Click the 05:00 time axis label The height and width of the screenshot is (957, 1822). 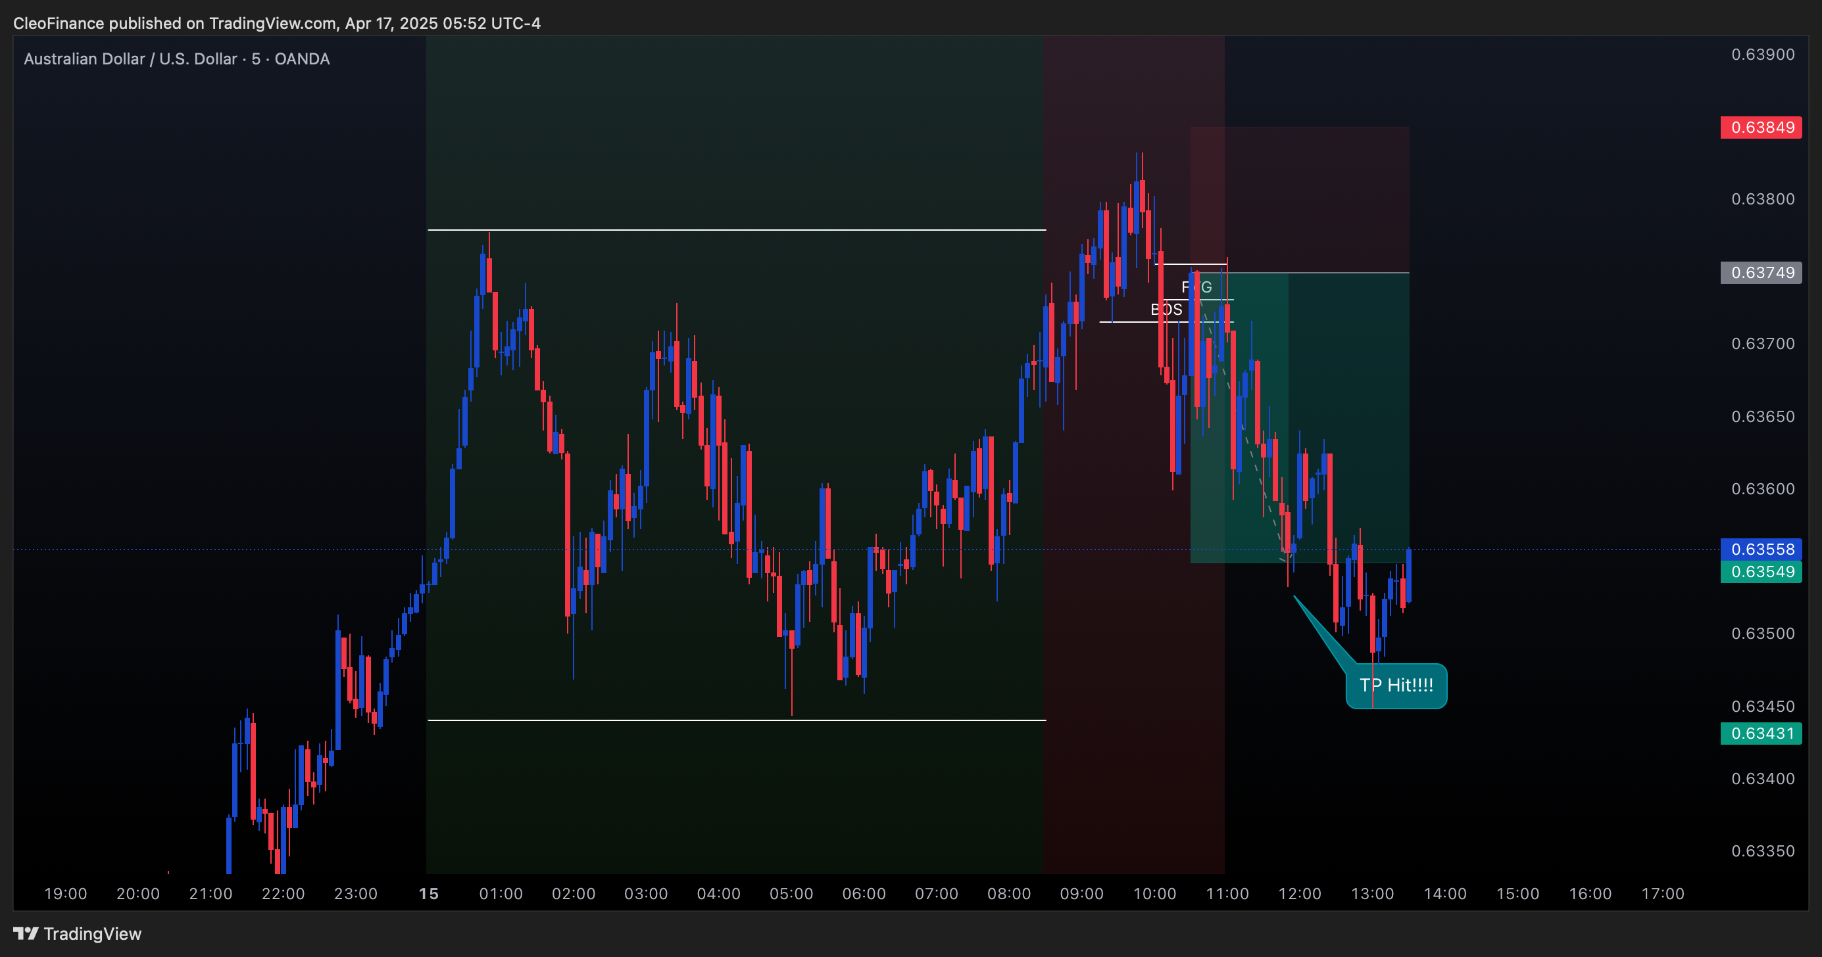pyautogui.click(x=791, y=893)
